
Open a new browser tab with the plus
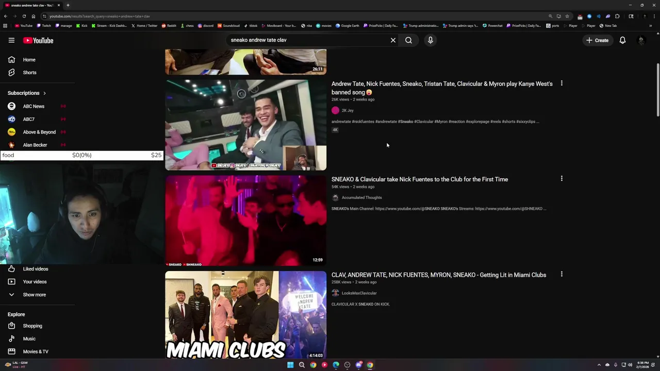tap(68, 5)
